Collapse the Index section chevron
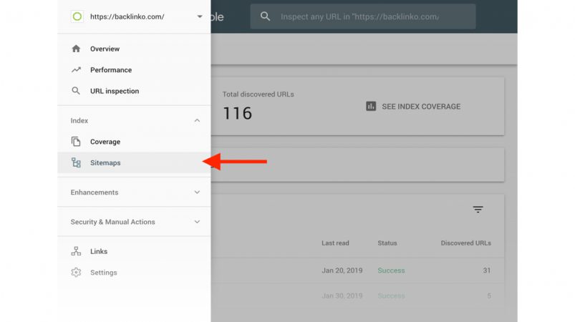Image resolution: width=575 pixels, height=322 pixels. (197, 120)
